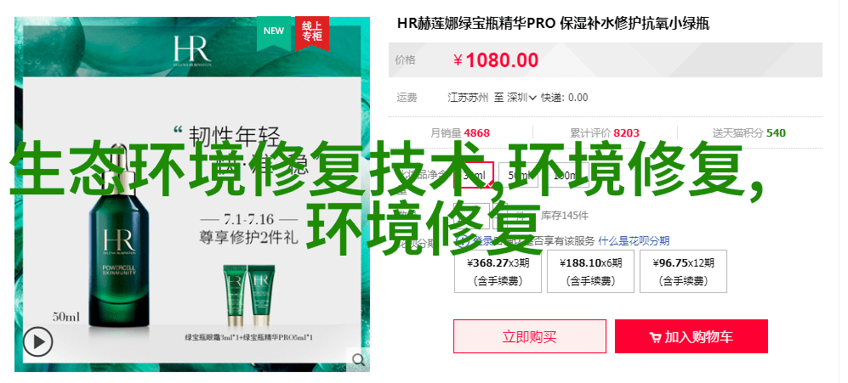
Task: Choose ¥96.75x12期 installment plan
Action: click(x=684, y=271)
